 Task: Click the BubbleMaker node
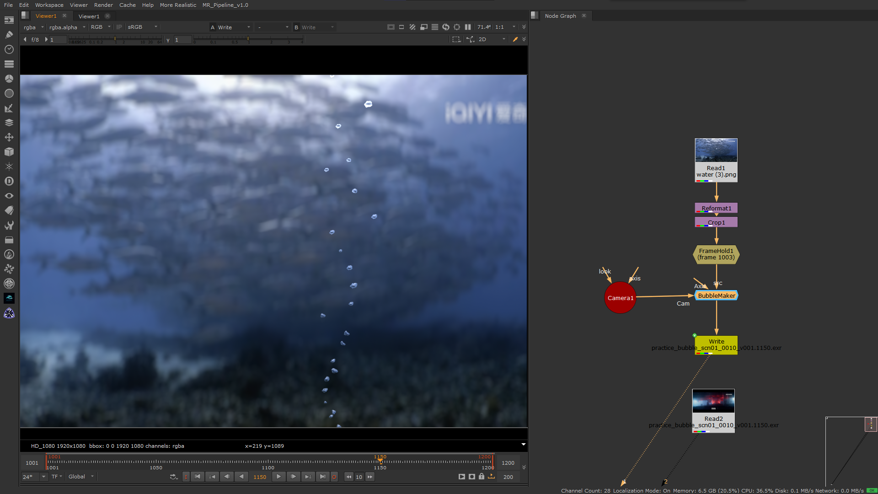click(x=716, y=295)
